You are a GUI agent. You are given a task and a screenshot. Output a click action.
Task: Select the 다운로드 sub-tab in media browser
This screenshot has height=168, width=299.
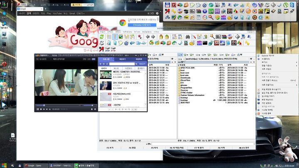(128, 68)
